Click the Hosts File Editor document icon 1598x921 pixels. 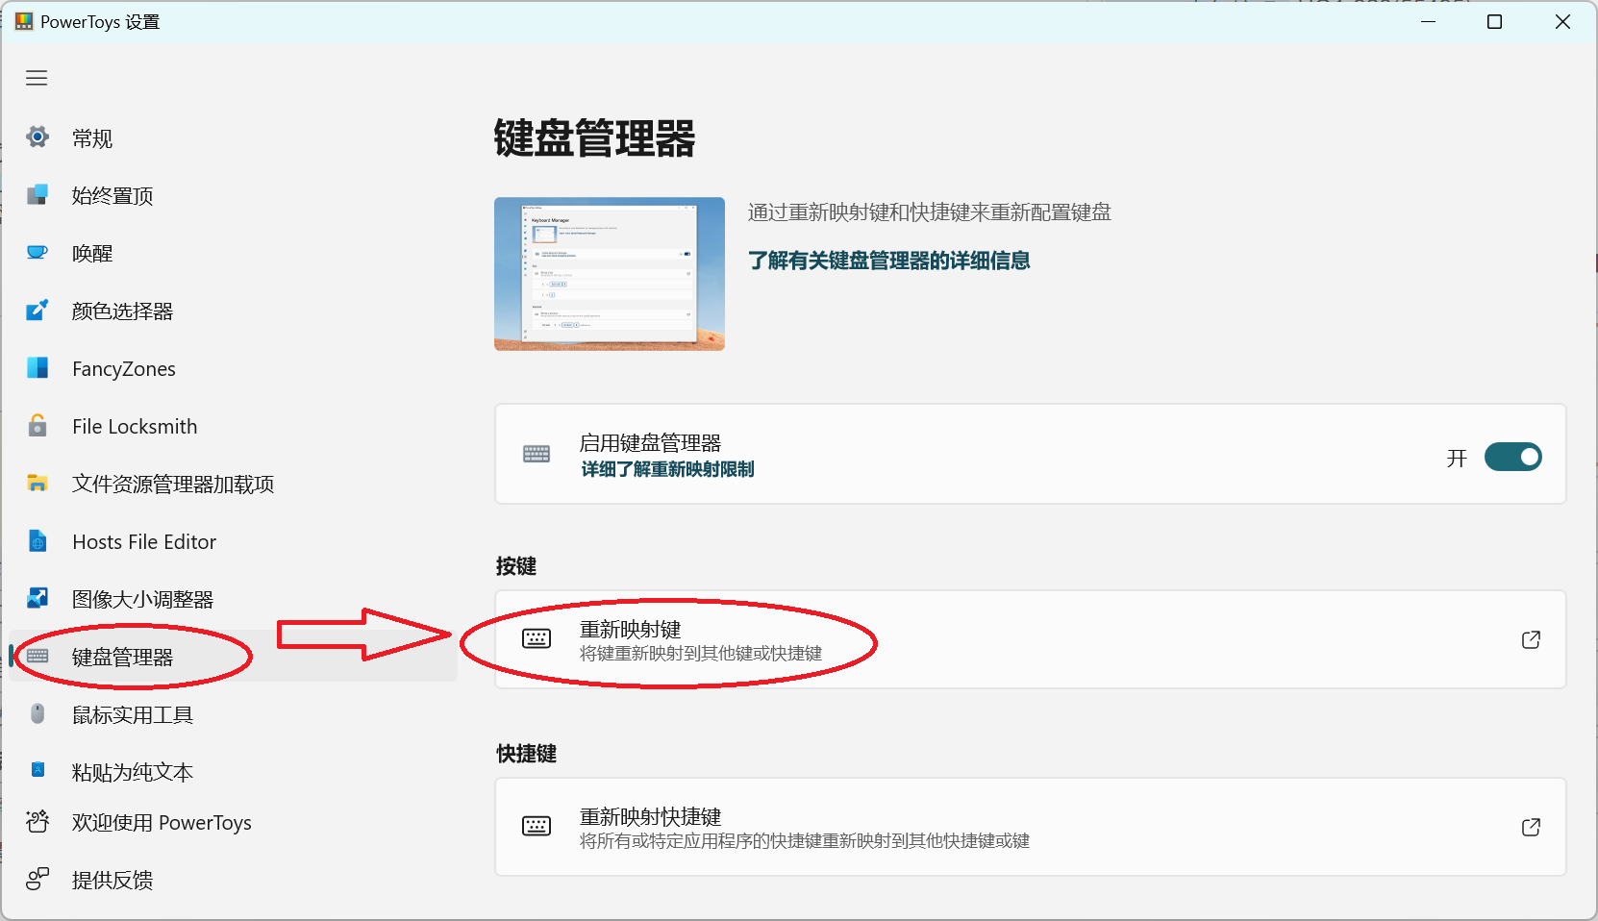point(37,541)
